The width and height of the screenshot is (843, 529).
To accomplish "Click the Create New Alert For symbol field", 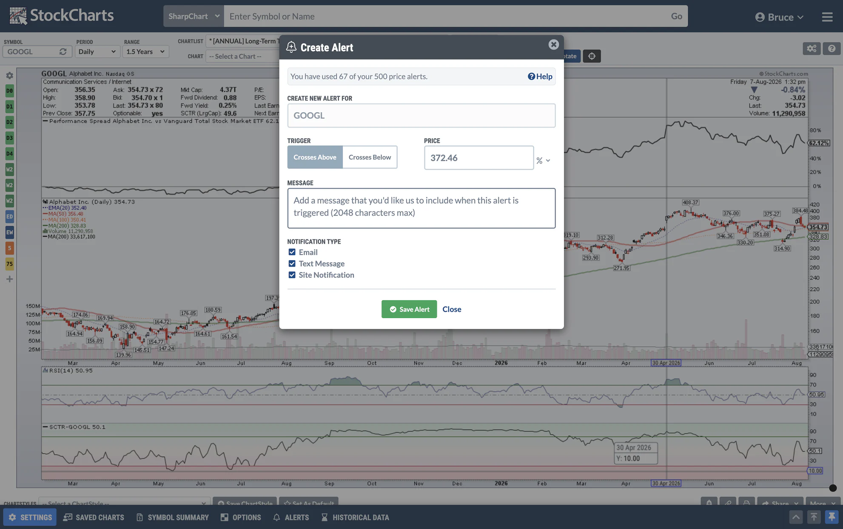I will coord(421,116).
